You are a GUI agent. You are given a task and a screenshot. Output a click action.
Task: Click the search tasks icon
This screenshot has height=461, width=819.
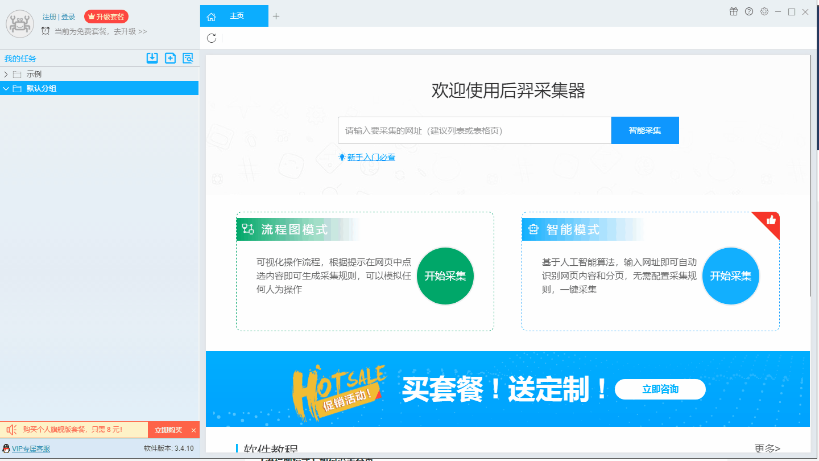(188, 58)
